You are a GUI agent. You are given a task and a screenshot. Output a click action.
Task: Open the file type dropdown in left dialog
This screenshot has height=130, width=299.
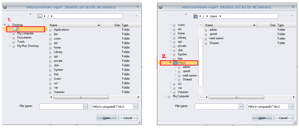(135, 107)
